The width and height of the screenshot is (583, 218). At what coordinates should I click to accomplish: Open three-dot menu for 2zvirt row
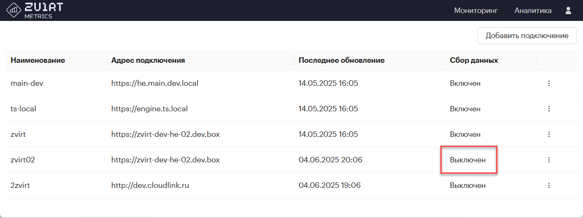click(x=549, y=185)
